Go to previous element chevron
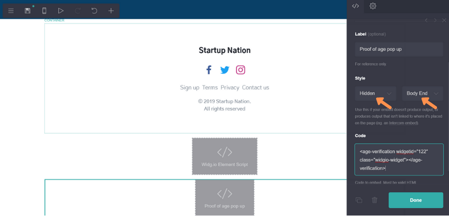 click(427, 20)
